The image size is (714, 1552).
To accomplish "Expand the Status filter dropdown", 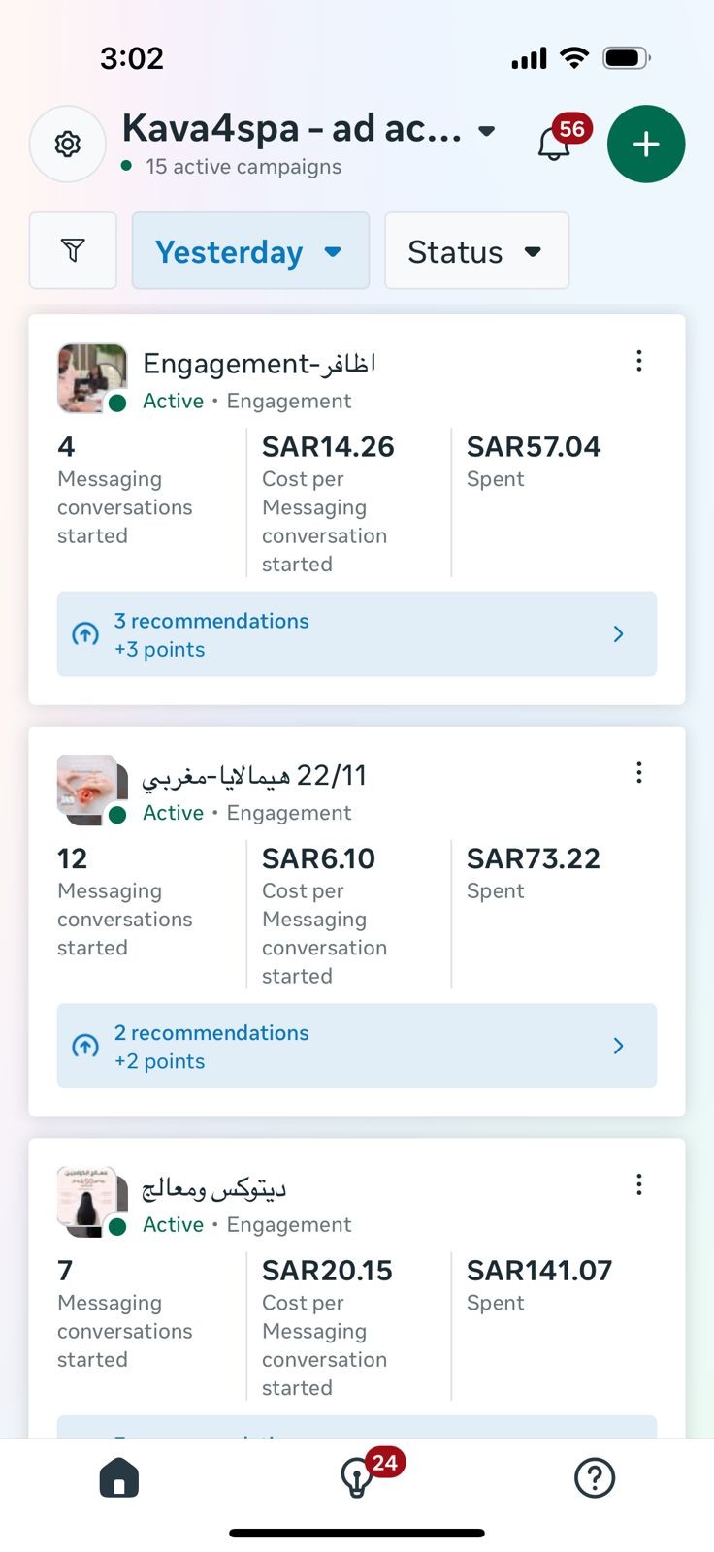I will [x=476, y=251].
